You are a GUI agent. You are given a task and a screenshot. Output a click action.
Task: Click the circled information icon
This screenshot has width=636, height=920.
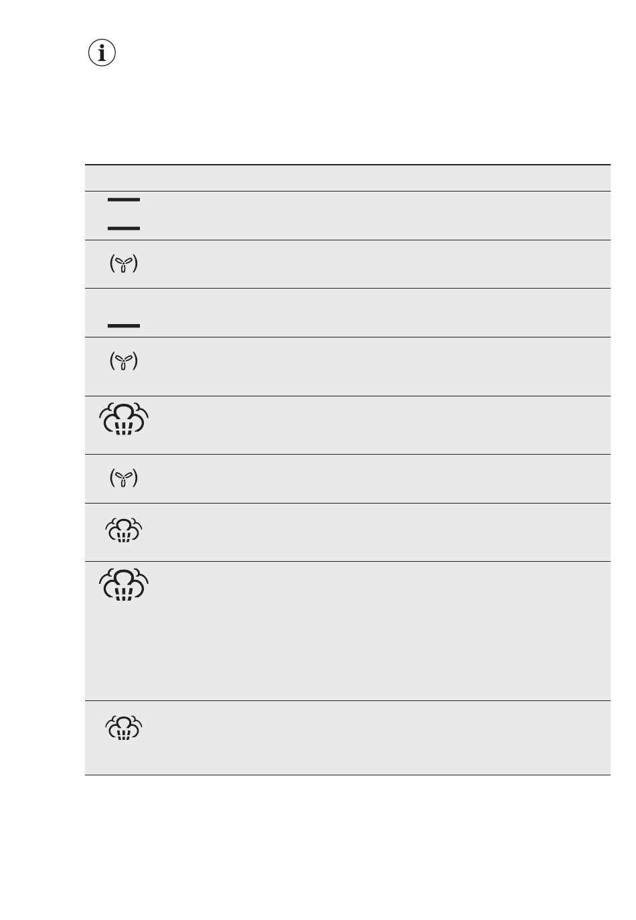tap(102, 53)
